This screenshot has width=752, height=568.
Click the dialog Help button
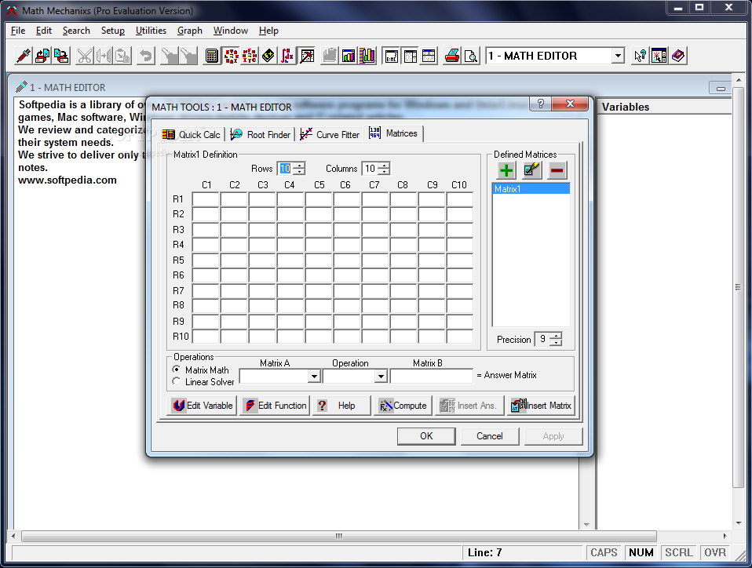point(341,406)
